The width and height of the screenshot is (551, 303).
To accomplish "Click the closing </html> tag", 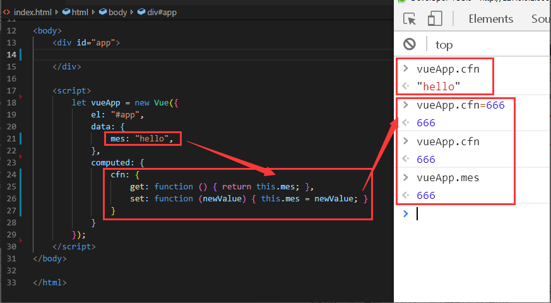I will (x=50, y=283).
